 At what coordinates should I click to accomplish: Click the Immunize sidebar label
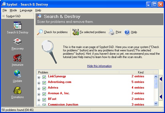tap(18, 65)
